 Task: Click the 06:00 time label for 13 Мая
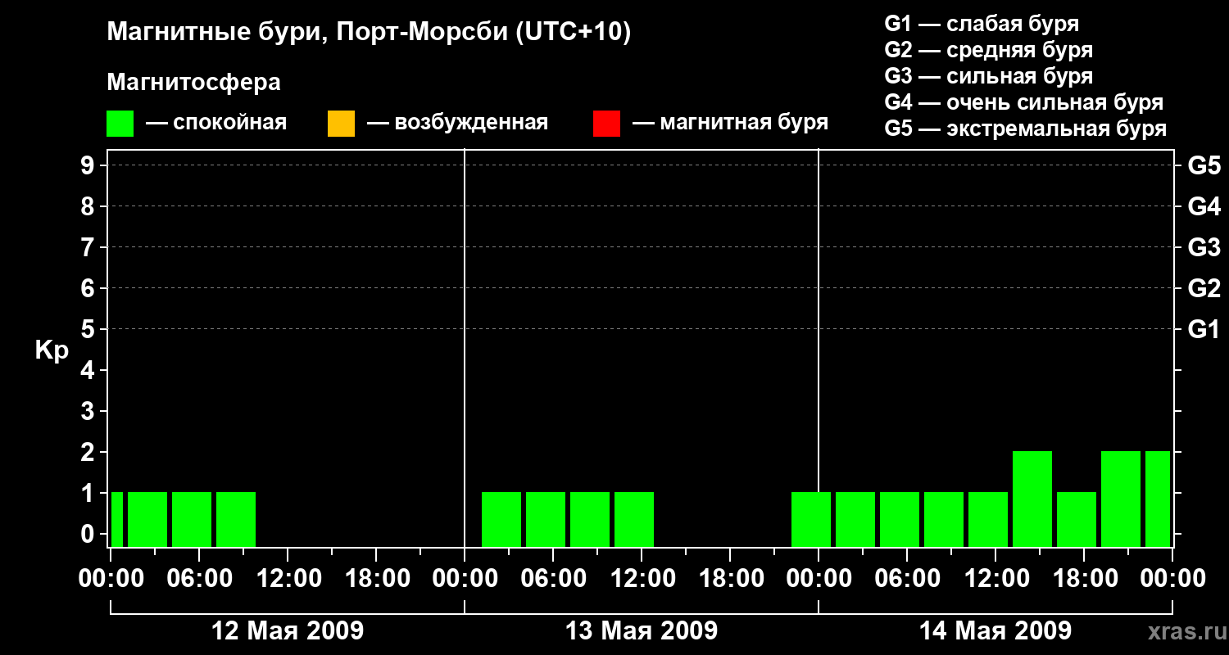pos(553,579)
